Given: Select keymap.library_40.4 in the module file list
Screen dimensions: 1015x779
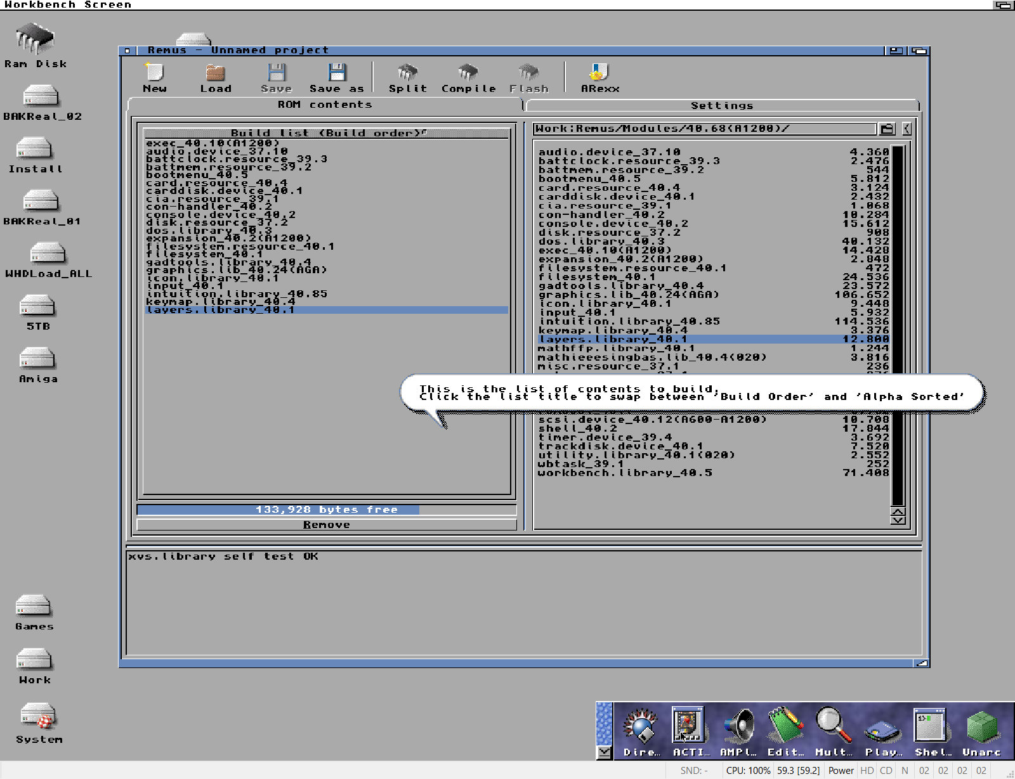Looking at the screenshot, I should pyautogui.click(x=713, y=331).
